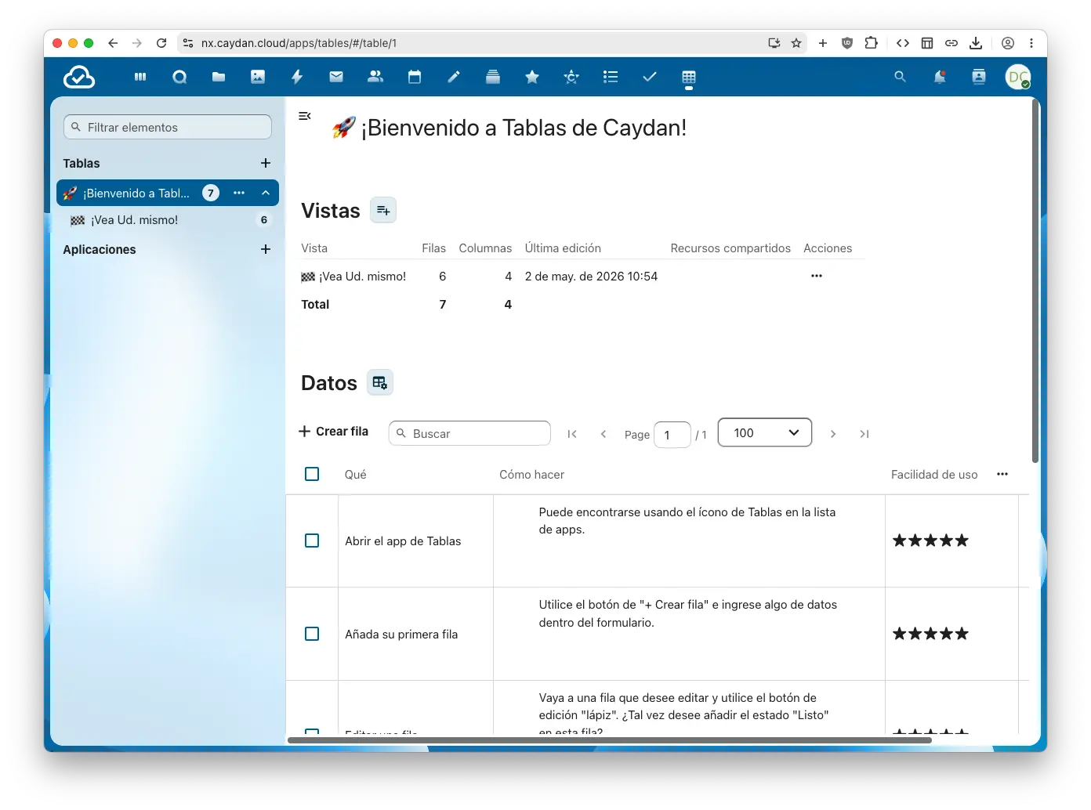Select ¡Vea Ud. mismo! view in sidebar
This screenshot has height=810, width=1091.
(168, 220)
